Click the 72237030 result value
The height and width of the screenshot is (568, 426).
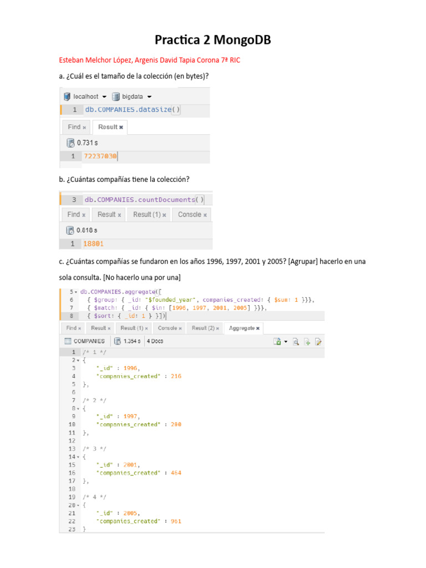[100, 156]
